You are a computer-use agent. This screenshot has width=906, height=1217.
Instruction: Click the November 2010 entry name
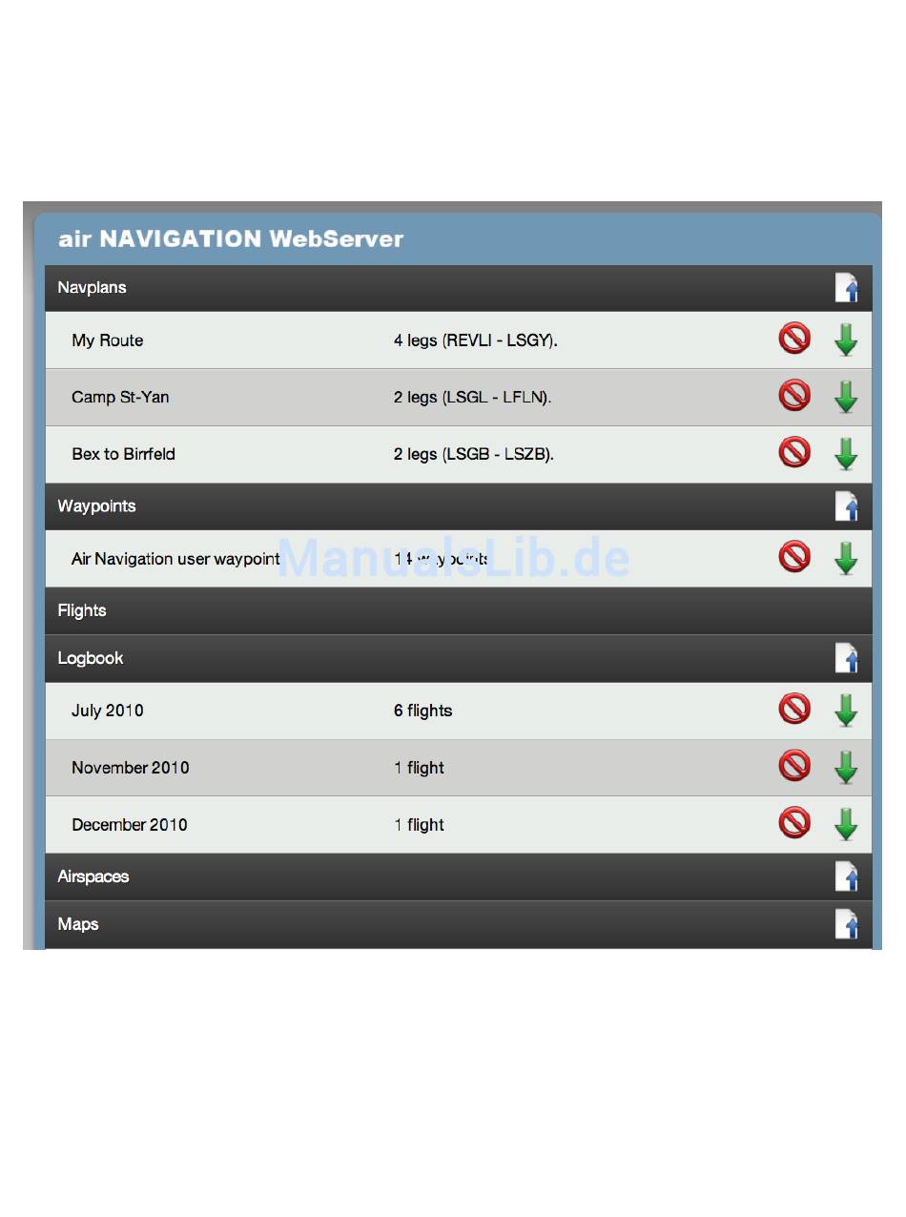point(130,768)
